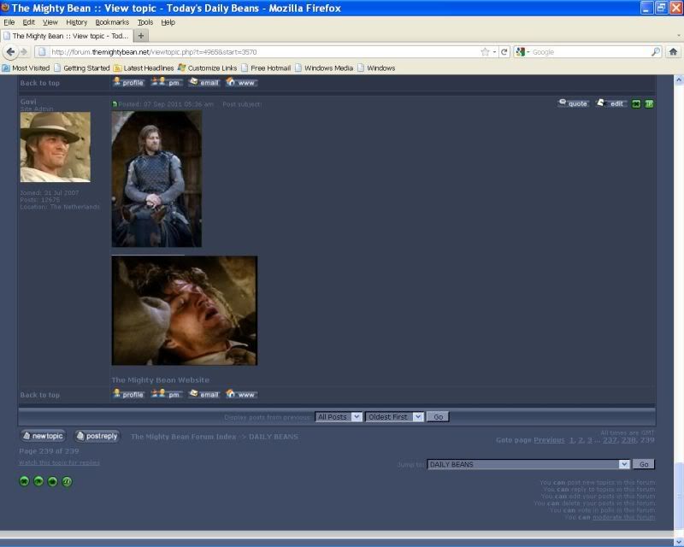Open the Tools menu
This screenshot has height=547, width=684.
click(145, 22)
